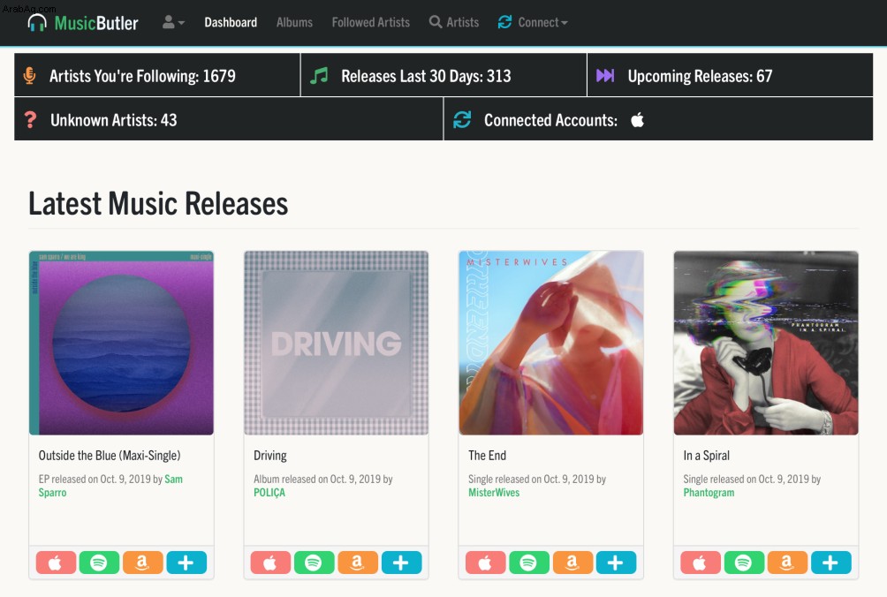The image size is (887, 597).
Task: Click the Apple icon beside Connected Accounts
Action: pyautogui.click(x=638, y=120)
